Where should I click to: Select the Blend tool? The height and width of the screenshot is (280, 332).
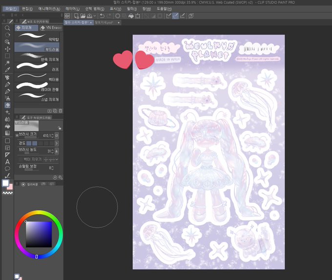pos(7,119)
